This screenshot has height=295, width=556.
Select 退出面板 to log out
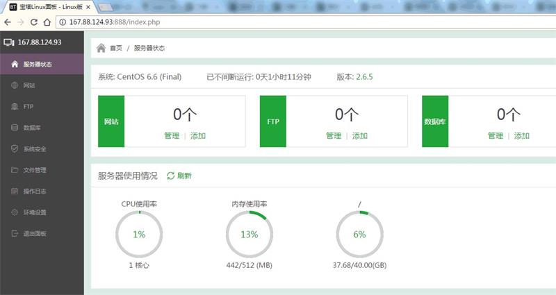click(x=42, y=233)
